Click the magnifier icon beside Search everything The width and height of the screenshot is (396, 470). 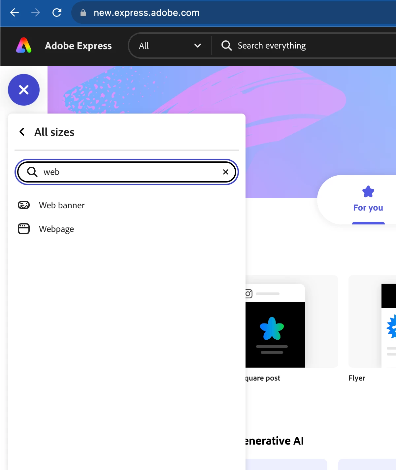(226, 46)
